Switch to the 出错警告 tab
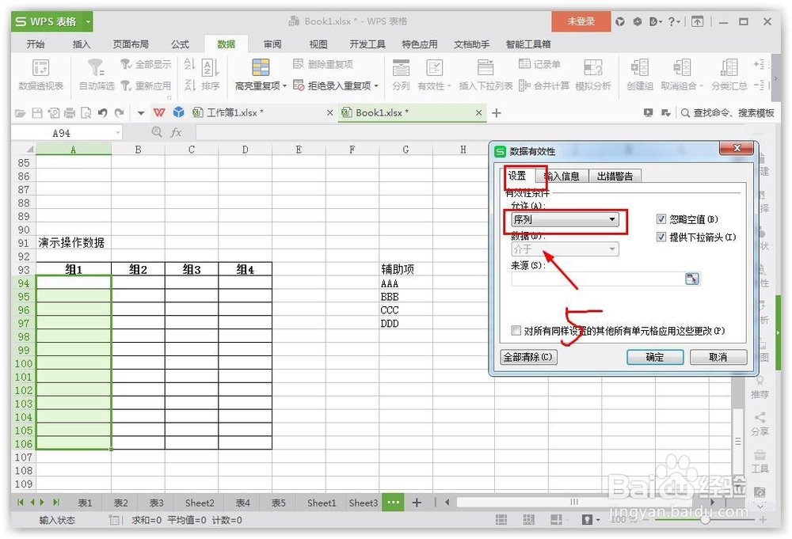This screenshot has width=792, height=539. tap(615, 176)
